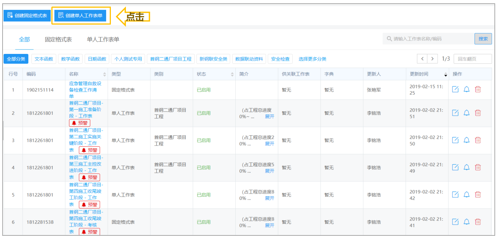Click 创建固定格式表 button

(x=27, y=16)
